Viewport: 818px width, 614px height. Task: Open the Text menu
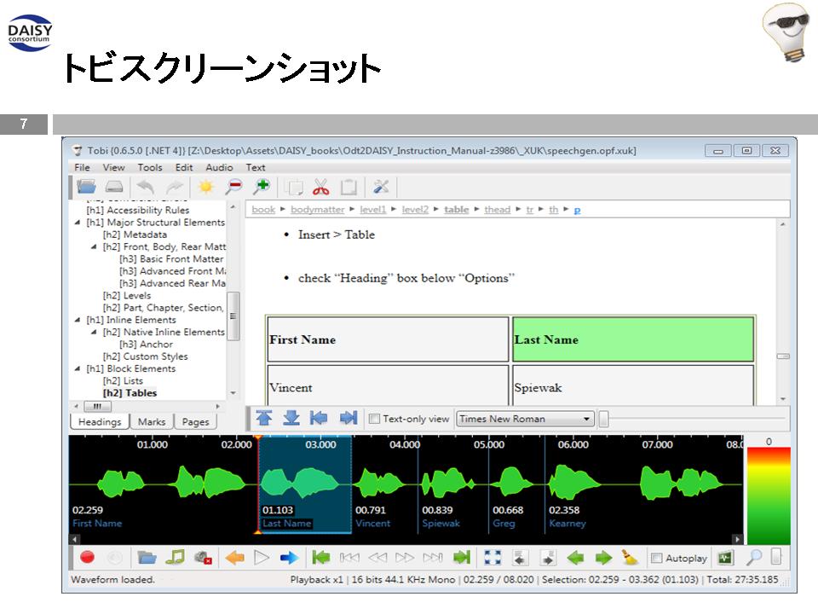(256, 168)
